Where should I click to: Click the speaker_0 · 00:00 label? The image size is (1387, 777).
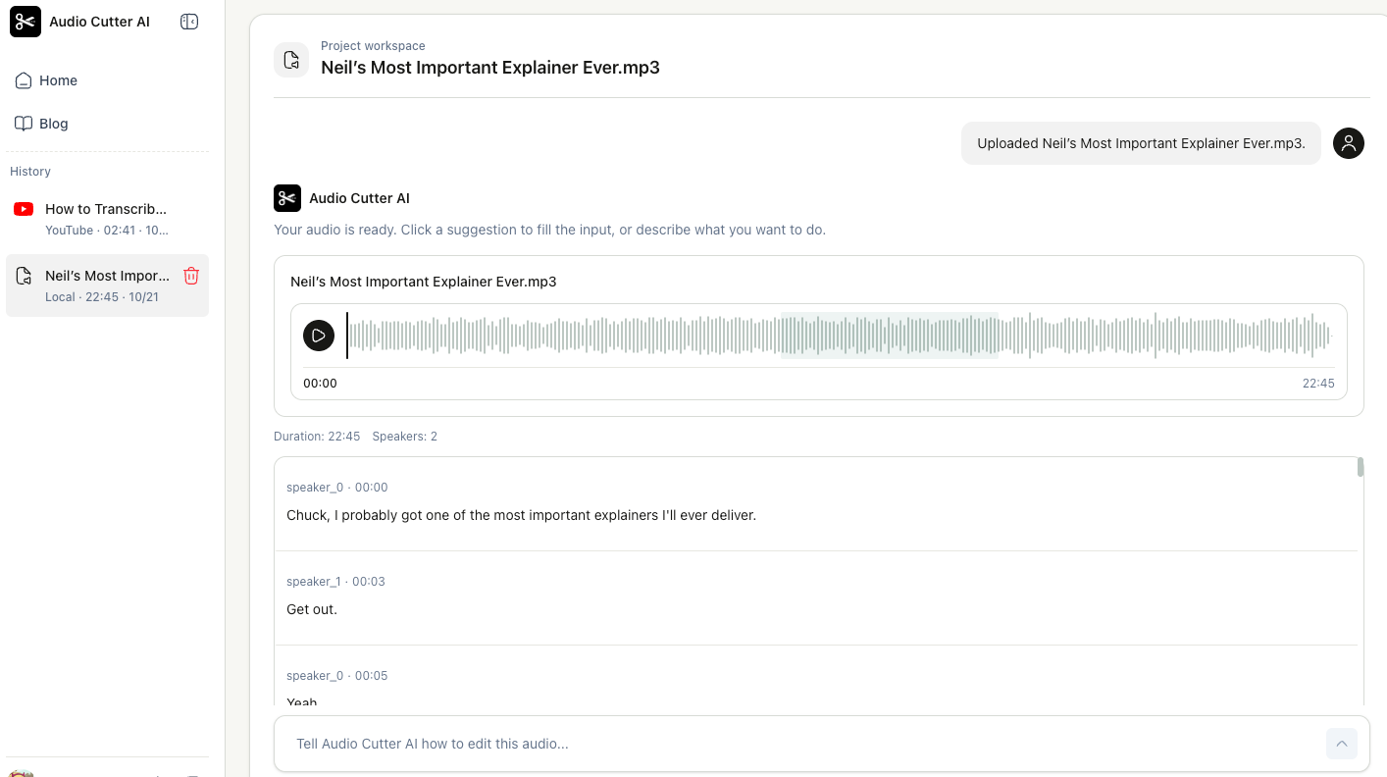[x=337, y=488]
